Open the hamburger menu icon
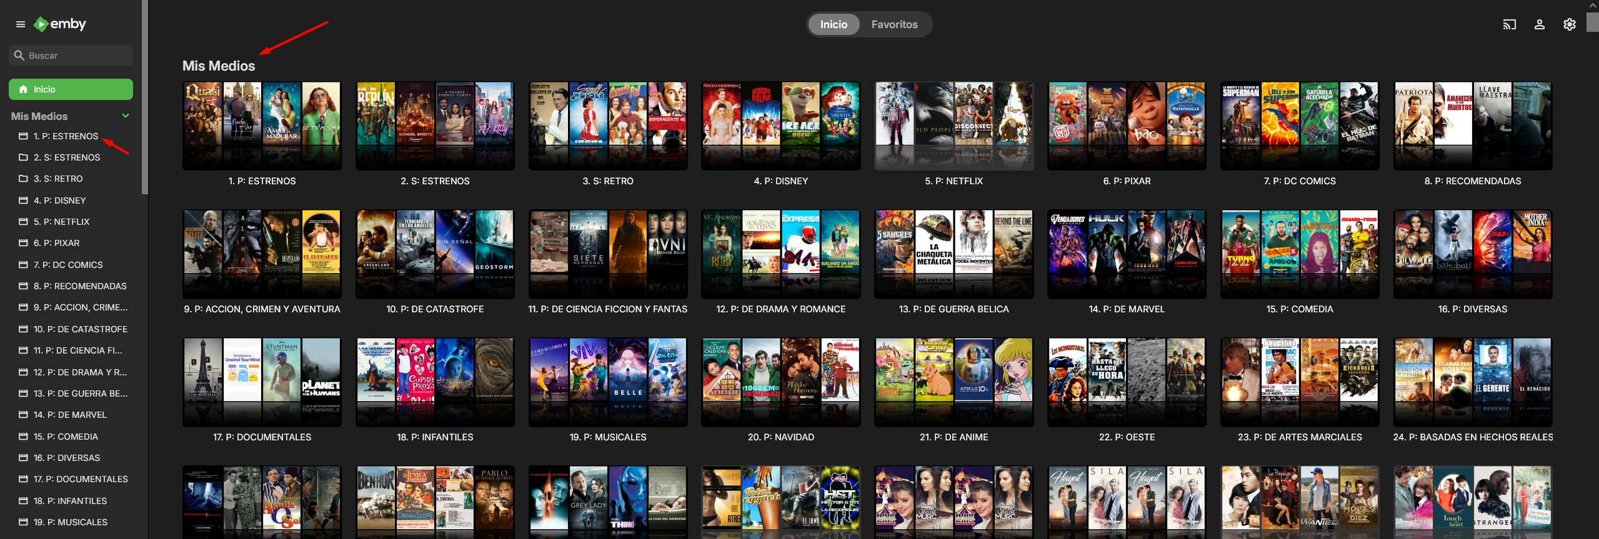The width and height of the screenshot is (1599, 539). [21, 24]
